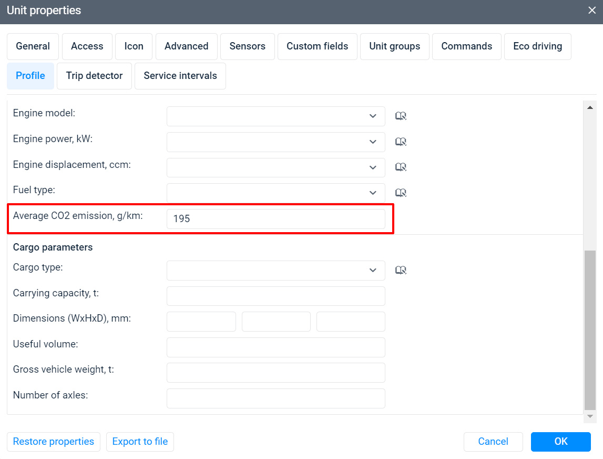Click the book icon beside Cargo type
Screen dimensions: 603x459
401,271
